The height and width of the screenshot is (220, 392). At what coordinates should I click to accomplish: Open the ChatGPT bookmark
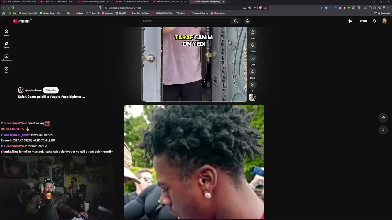(121, 13)
